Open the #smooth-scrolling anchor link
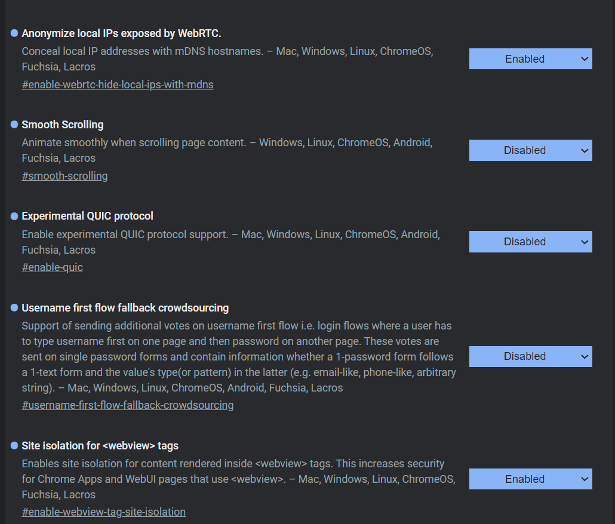 point(64,176)
